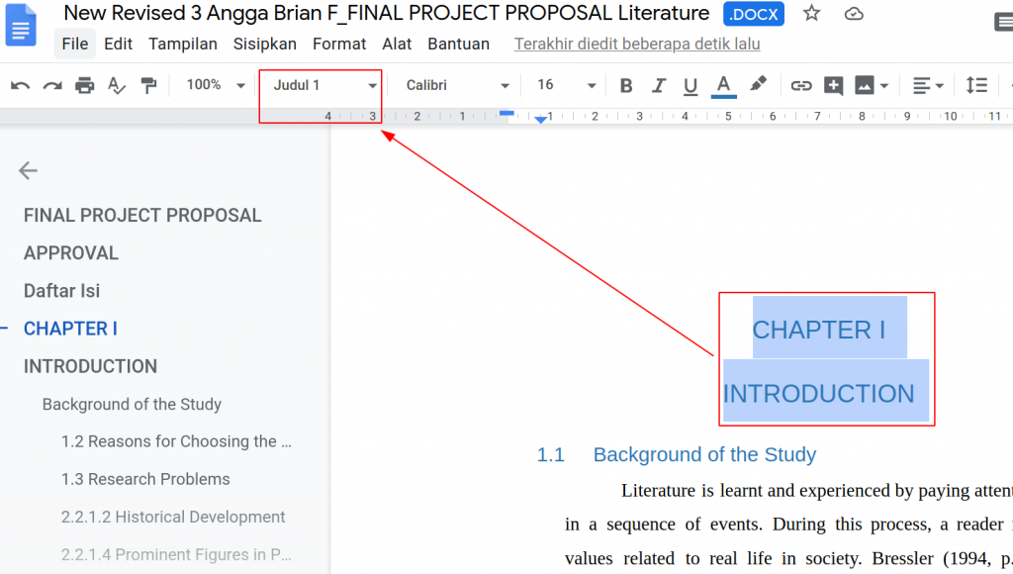Open the 'Terakhir diedit' edit history link
Viewport: 1013px width, 574px height.
[637, 45]
